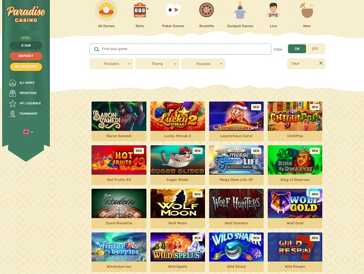Expand the Providers dropdown
364x274 pixels.
point(111,64)
